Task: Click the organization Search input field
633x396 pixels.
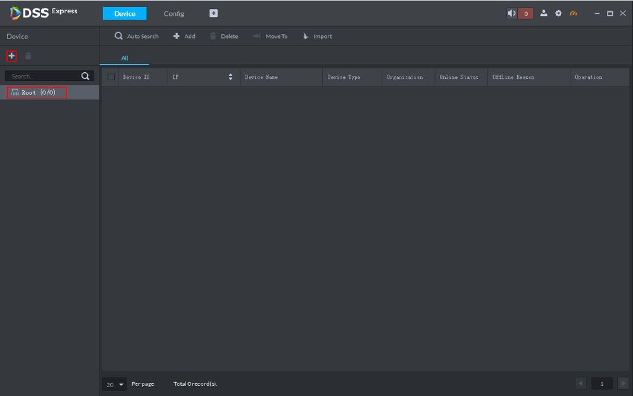Action: [43, 76]
